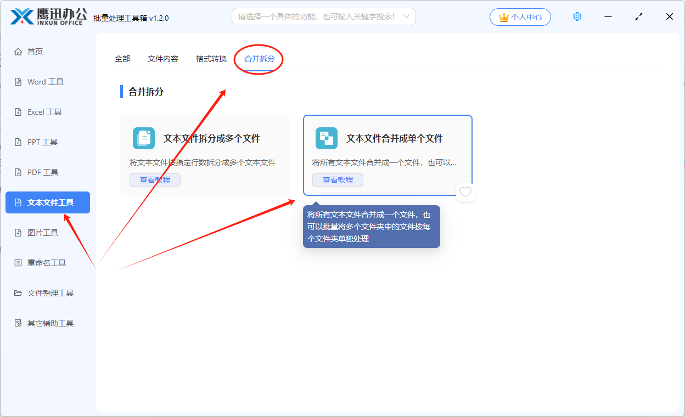Click the PDF 工具 file icon

coord(18,172)
